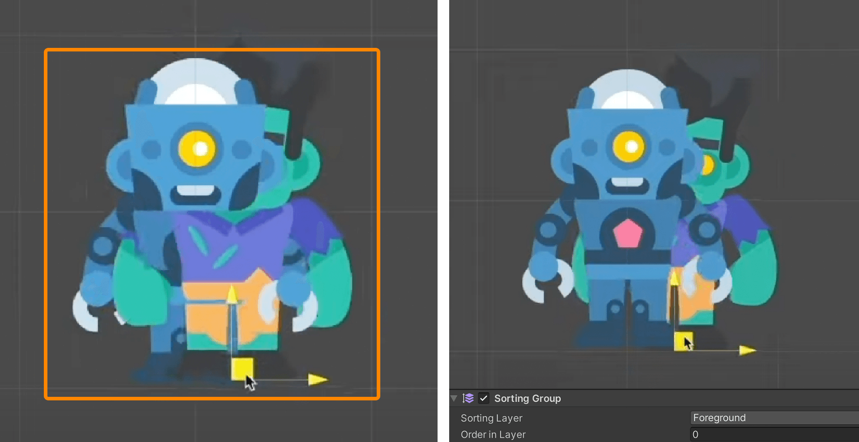Collapse the Sorting Group component foldout

[x=454, y=398]
